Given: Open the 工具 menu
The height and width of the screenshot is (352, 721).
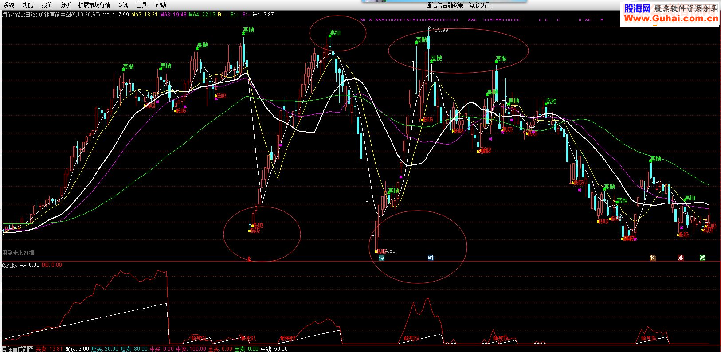Looking at the screenshot, I should tap(141, 5).
